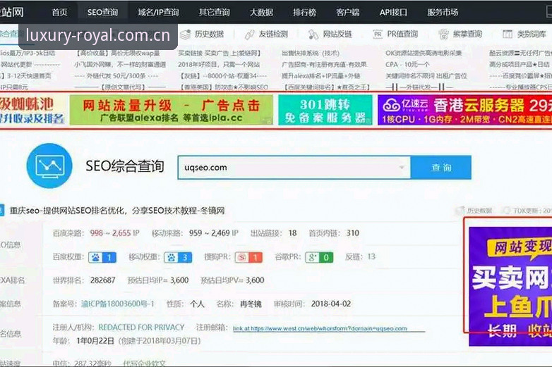This screenshot has height=367, width=552.
Task: Open the 亿速云 香港云服务器 banner
Action: pos(464,110)
